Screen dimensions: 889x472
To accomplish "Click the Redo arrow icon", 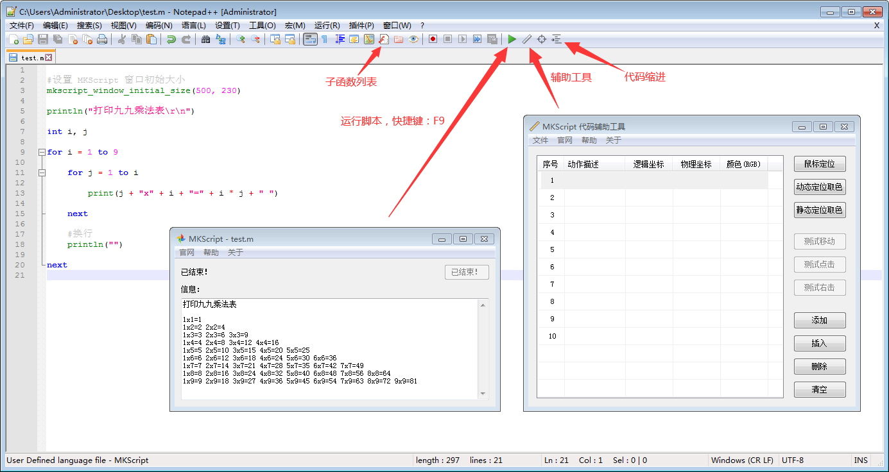I will pyautogui.click(x=186, y=39).
